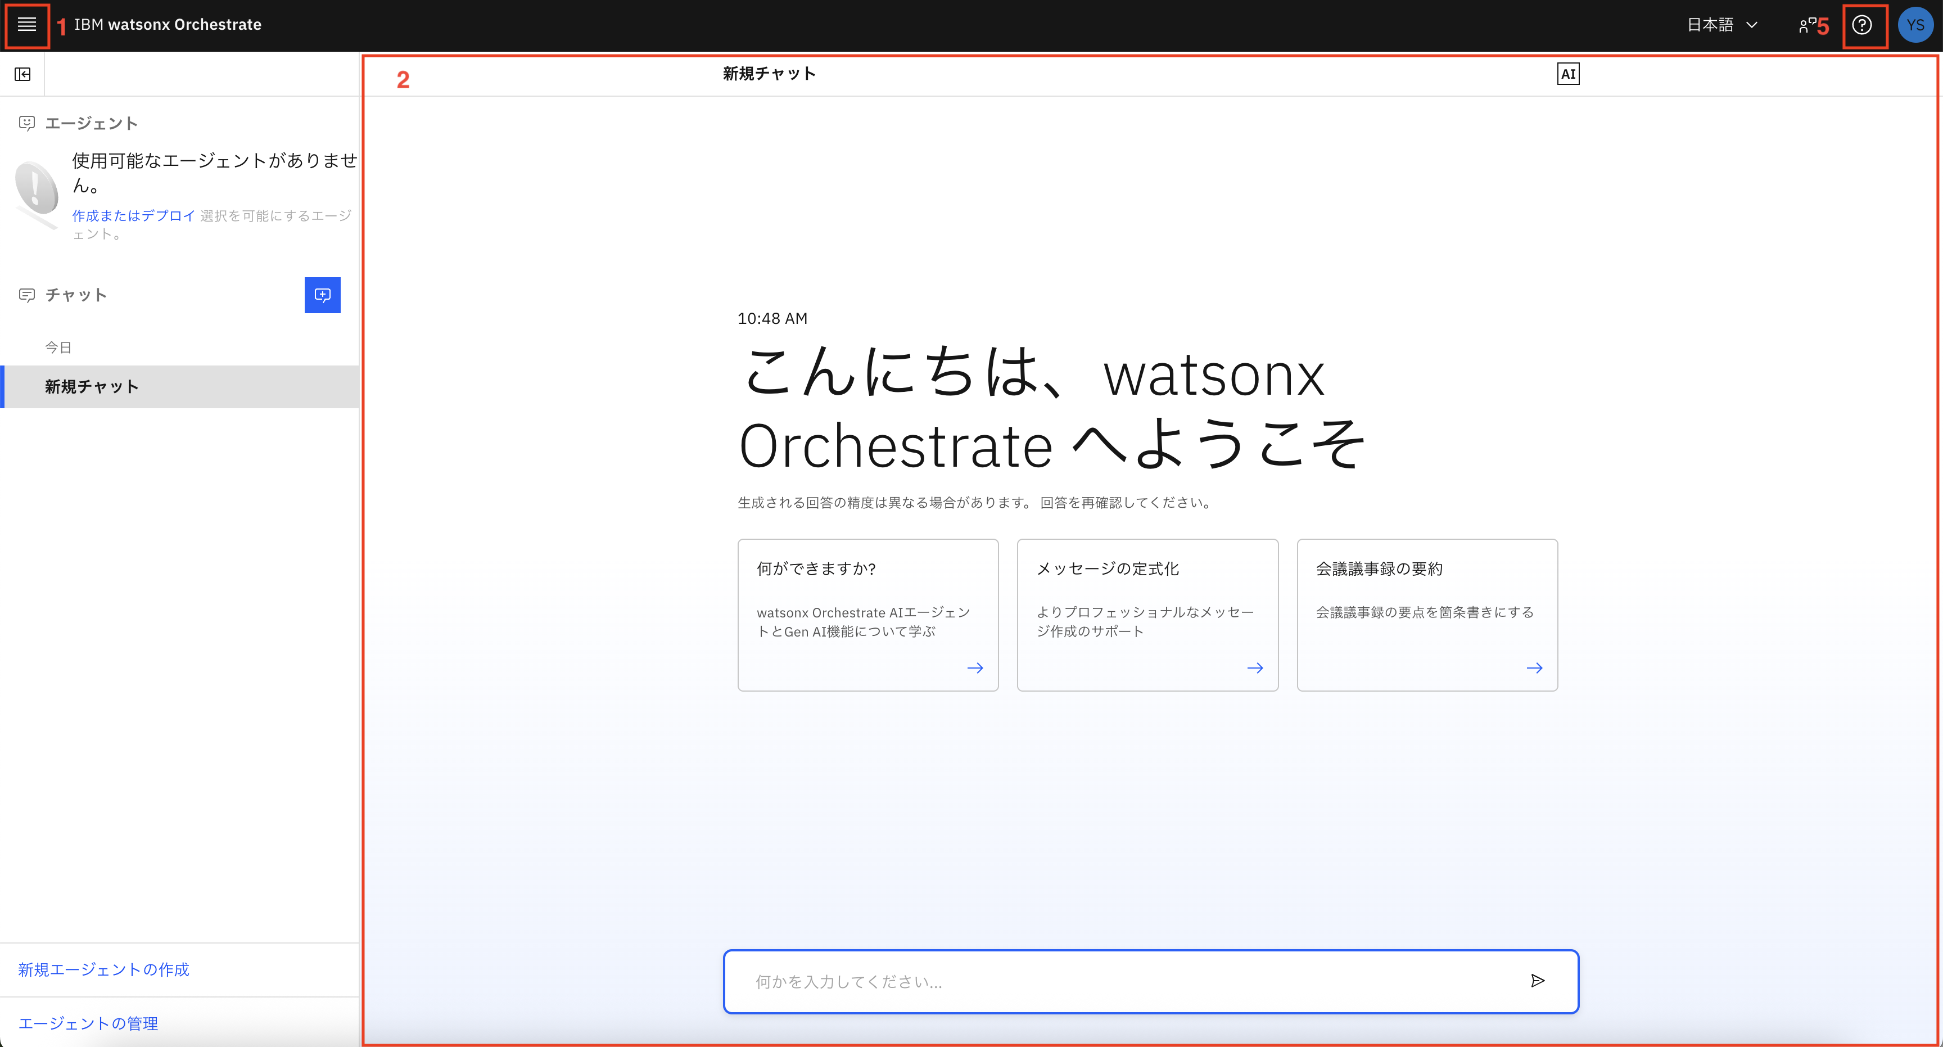The width and height of the screenshot is (1943, 1047).
Task: Open 新規エージェントの作成 link
Action: click(103, 969)
